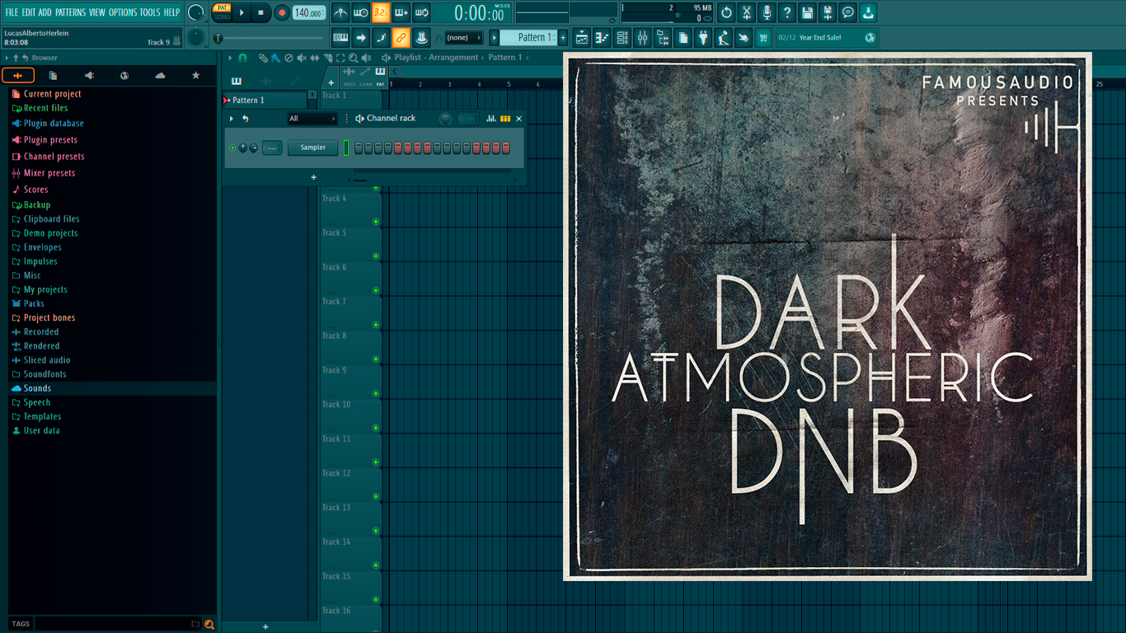Open the browser/file tree toolbar icon
1126x633 pixels.
pyautogui.click(x=663, y=37)
